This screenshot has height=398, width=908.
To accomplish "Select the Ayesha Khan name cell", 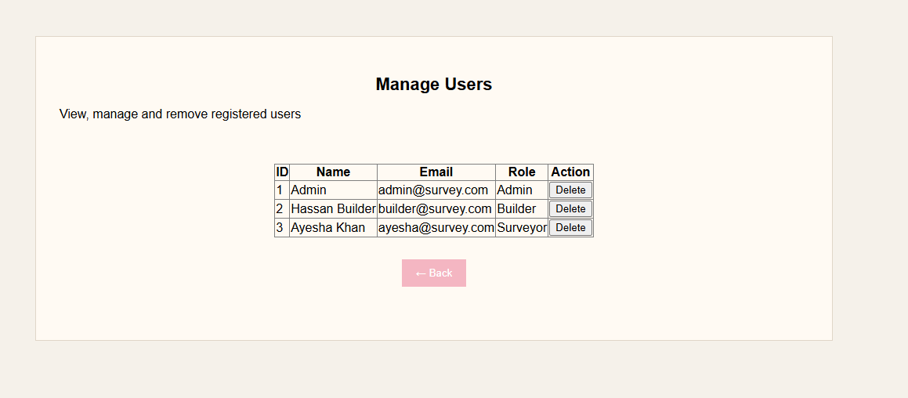I will [334, 228].
